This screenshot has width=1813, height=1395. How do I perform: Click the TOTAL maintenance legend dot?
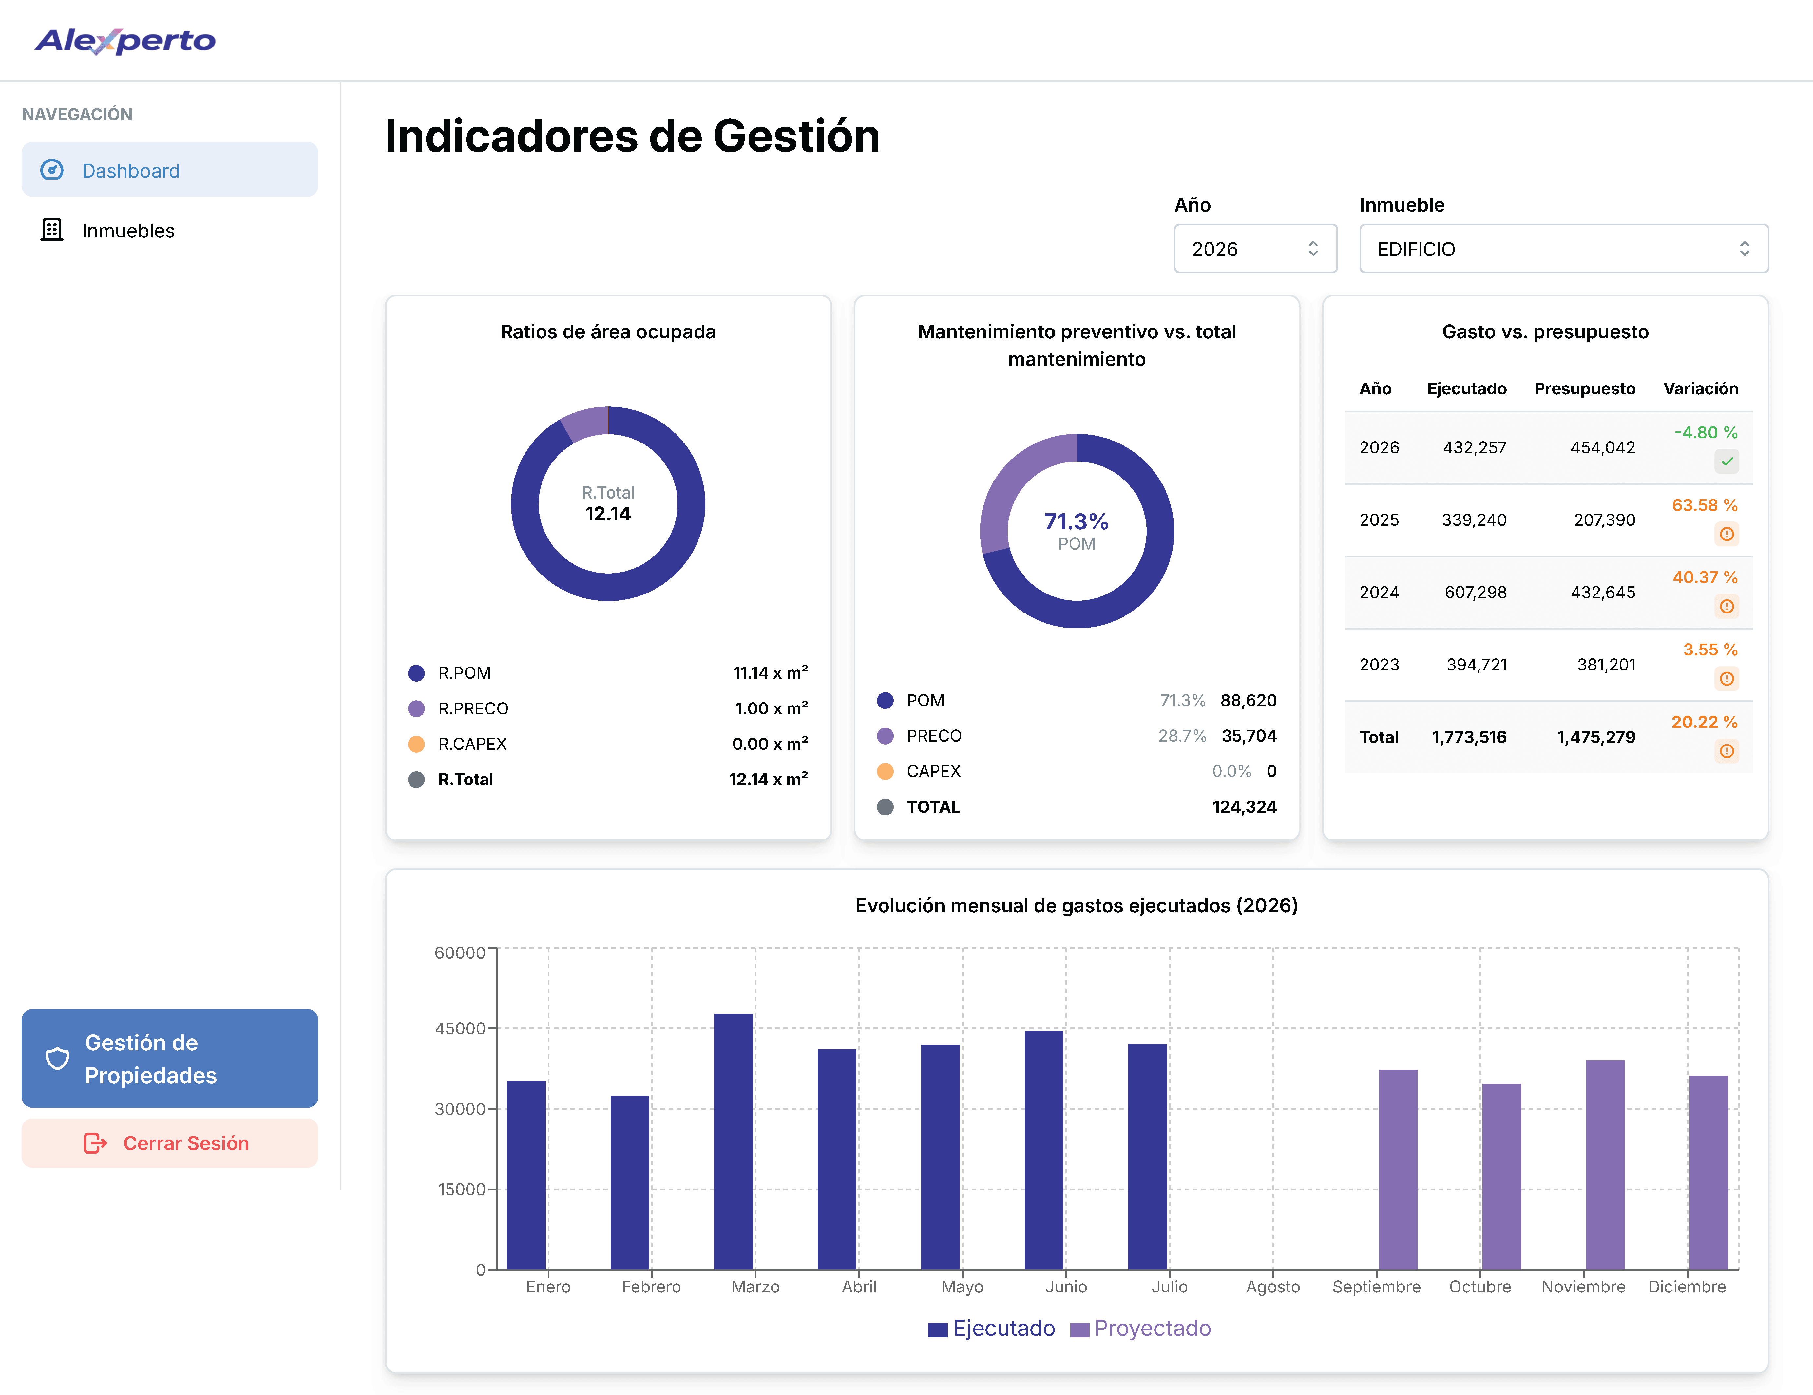tap(885, 807)
